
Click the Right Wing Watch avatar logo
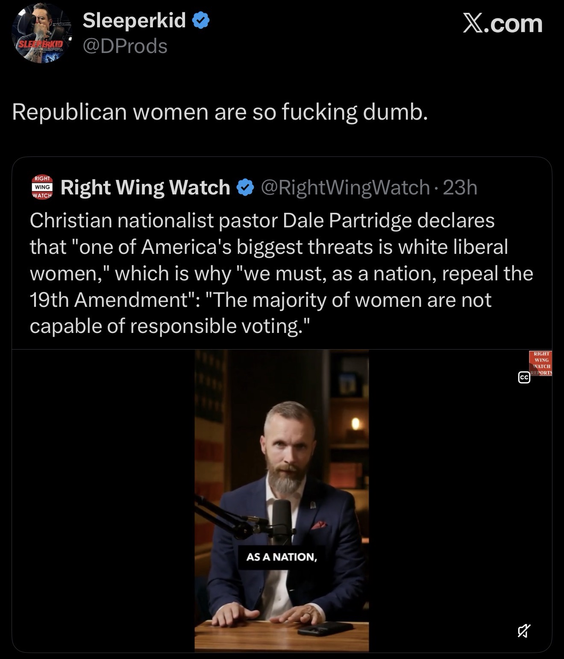(42, 187)
